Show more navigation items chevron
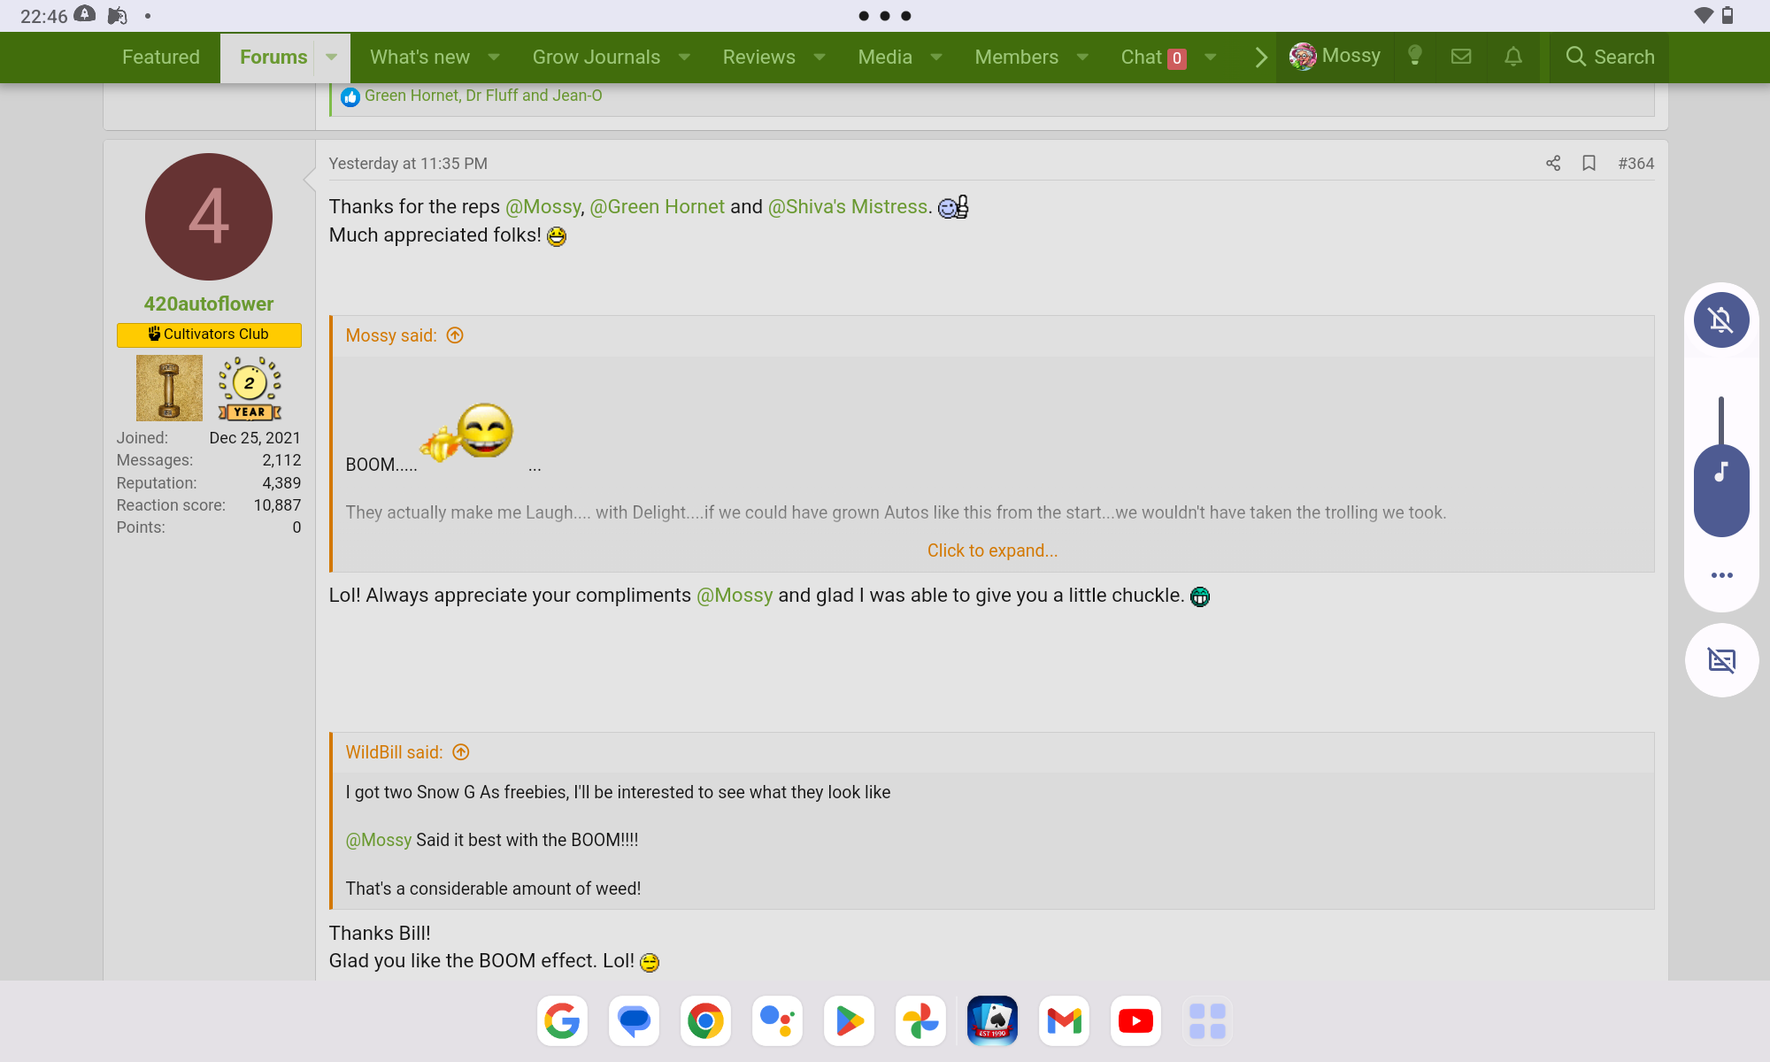Viewport: 1770px width, 1062px height. click(x=1261, y=58)
